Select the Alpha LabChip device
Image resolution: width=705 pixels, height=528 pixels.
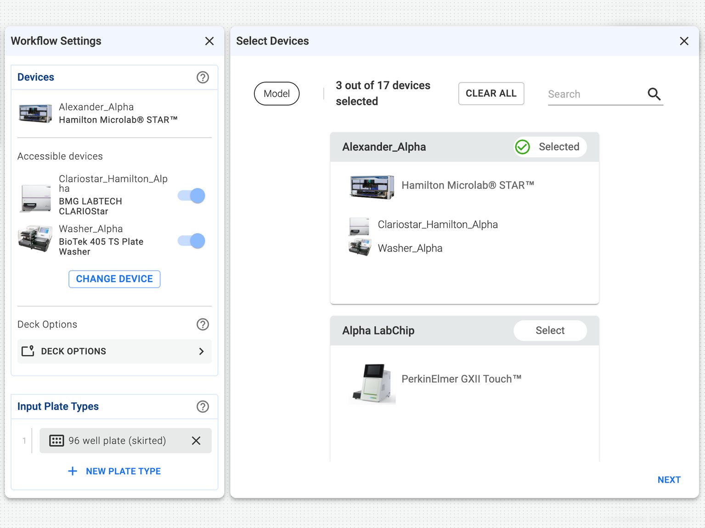550,330
